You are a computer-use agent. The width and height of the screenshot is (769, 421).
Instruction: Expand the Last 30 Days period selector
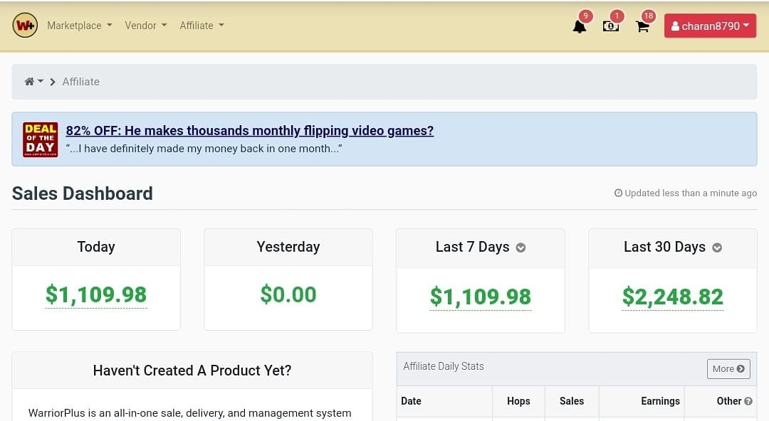(x=717, y=247)
